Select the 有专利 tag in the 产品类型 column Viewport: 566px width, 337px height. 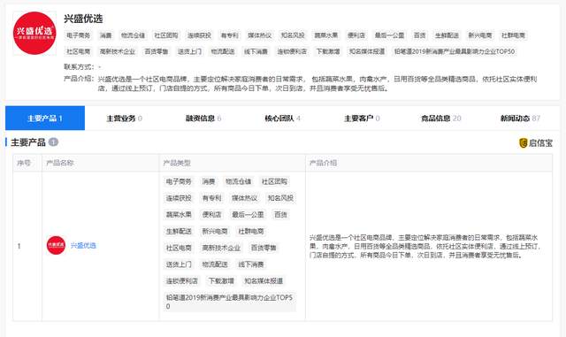point(212,198)
